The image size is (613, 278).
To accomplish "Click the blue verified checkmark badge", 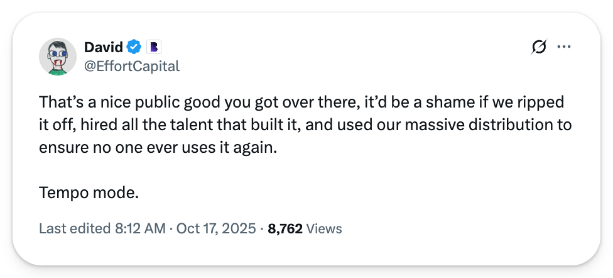I will point(134,47).
